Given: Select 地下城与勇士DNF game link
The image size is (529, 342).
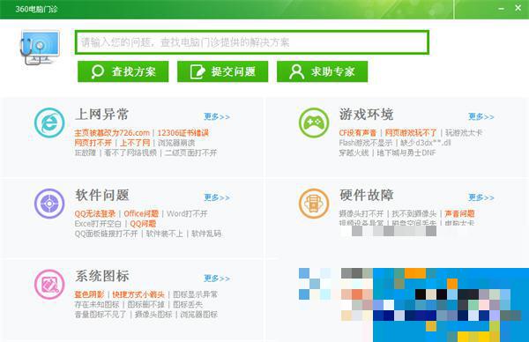Looking at the screenshot, I should (x=406, y=152).
